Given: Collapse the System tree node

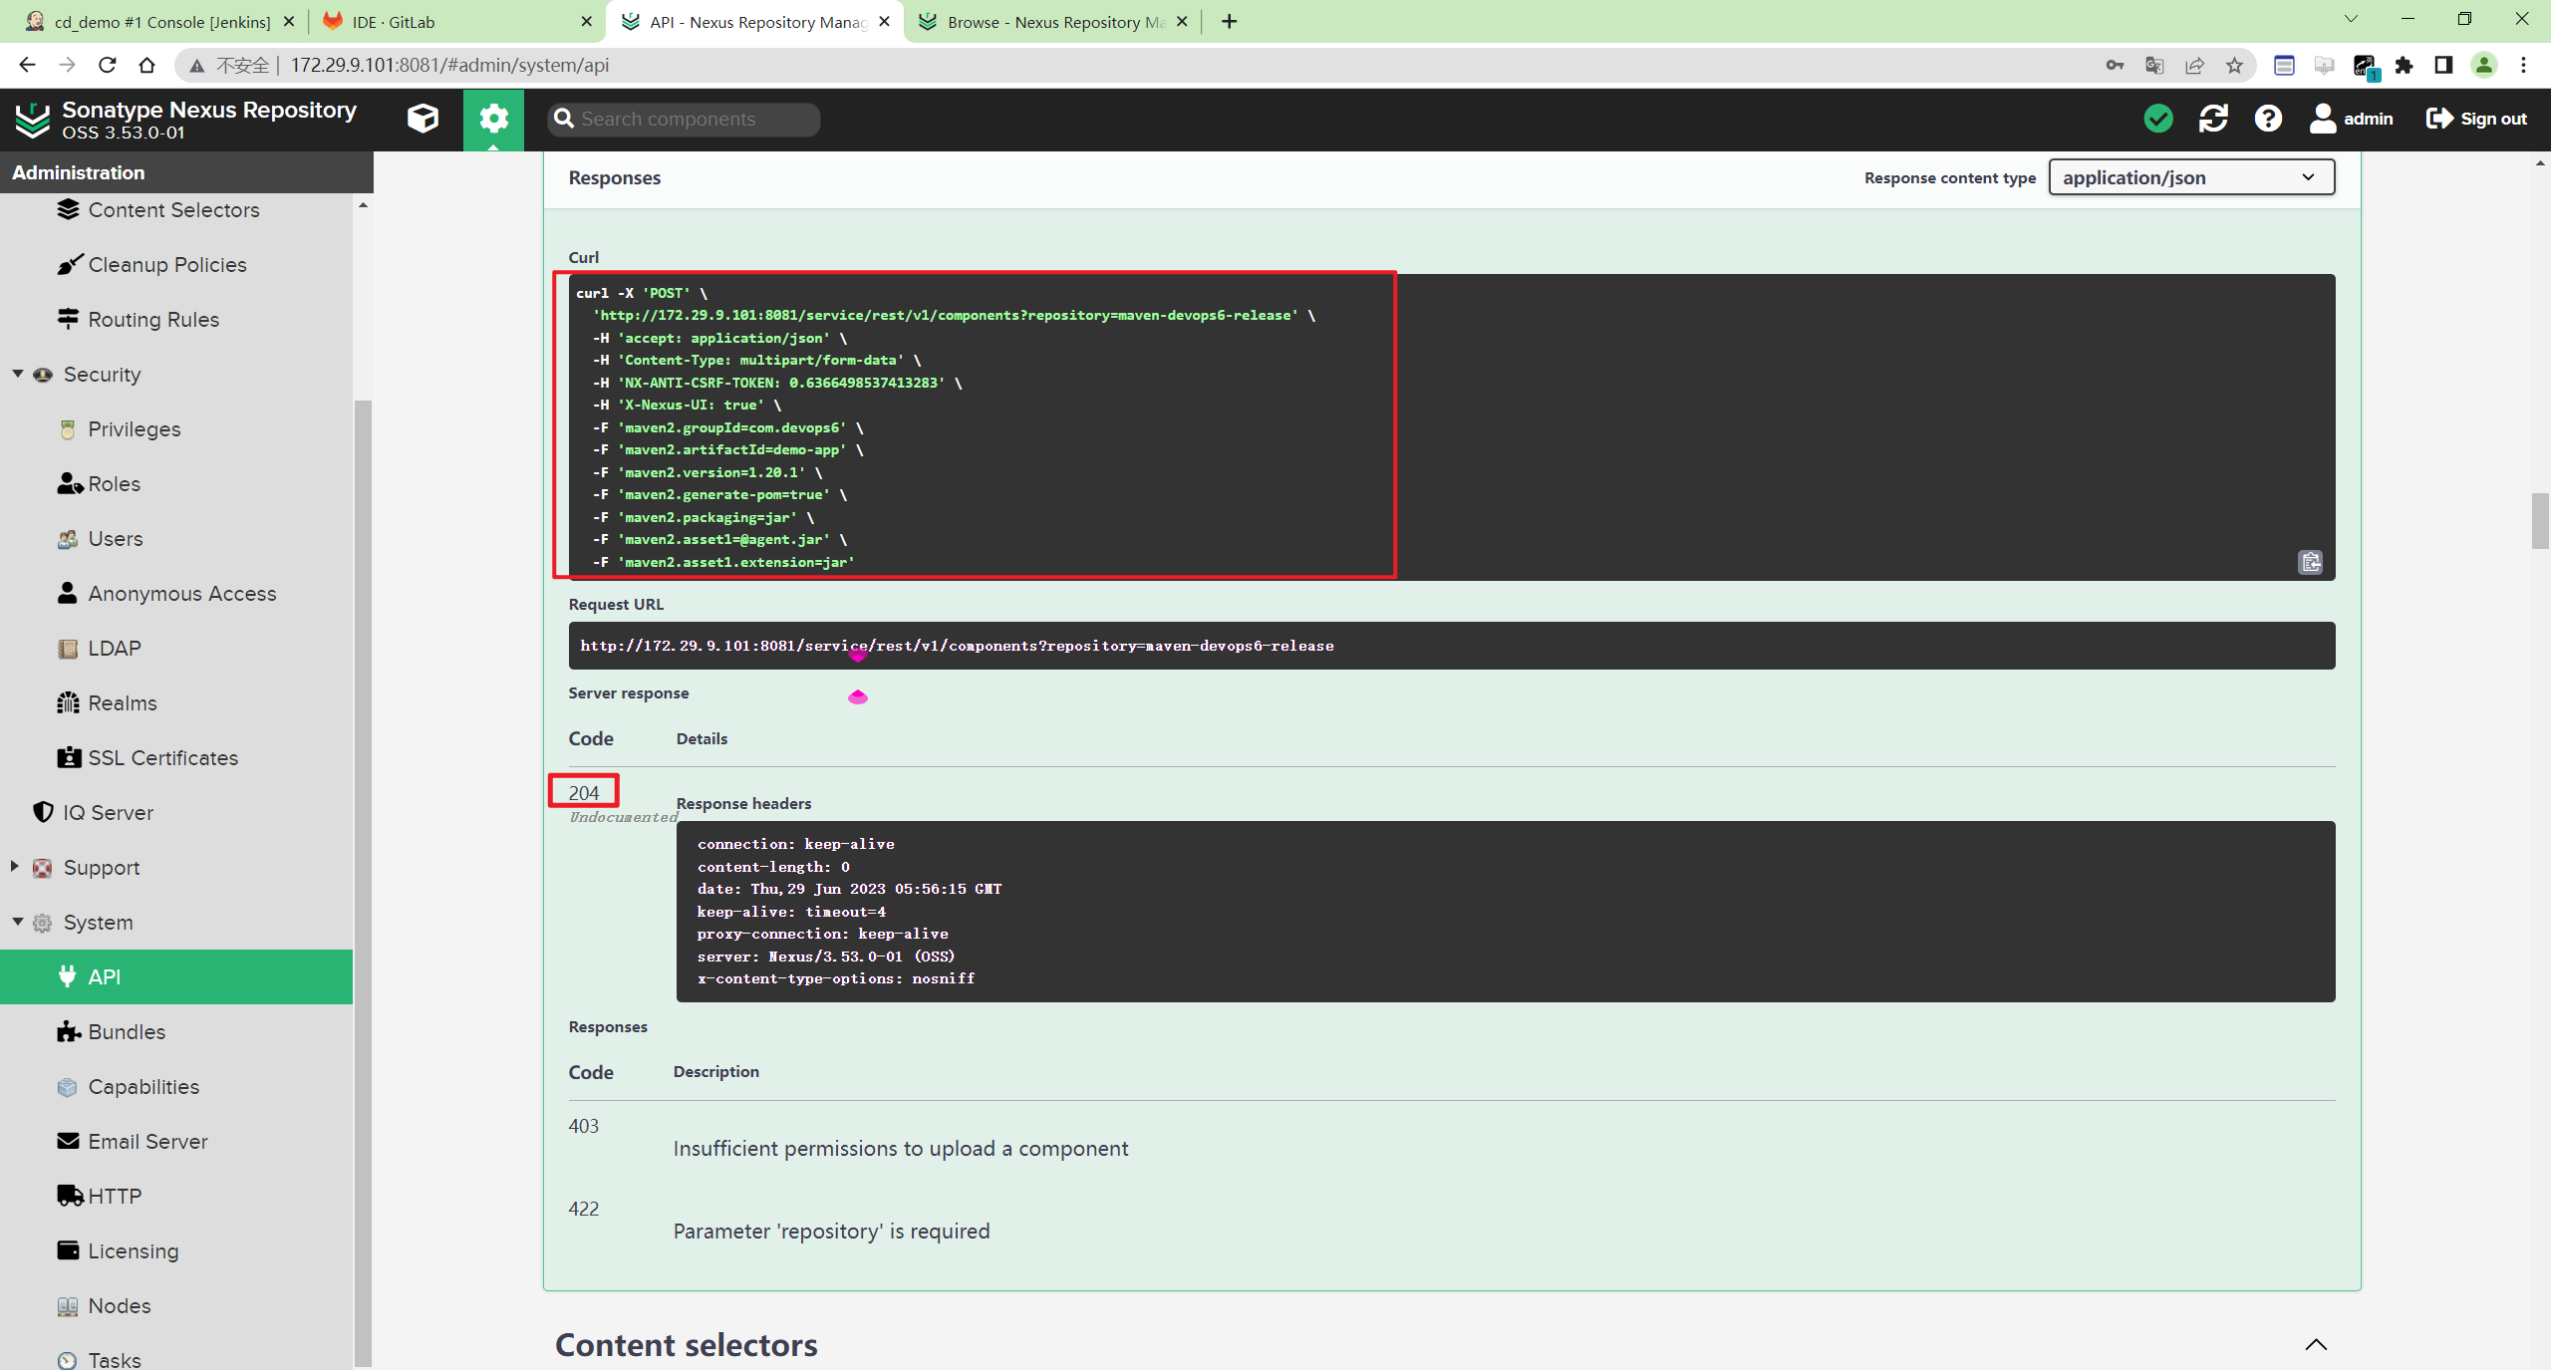Looking at the screenshot, I should click(x=18, y=922).
